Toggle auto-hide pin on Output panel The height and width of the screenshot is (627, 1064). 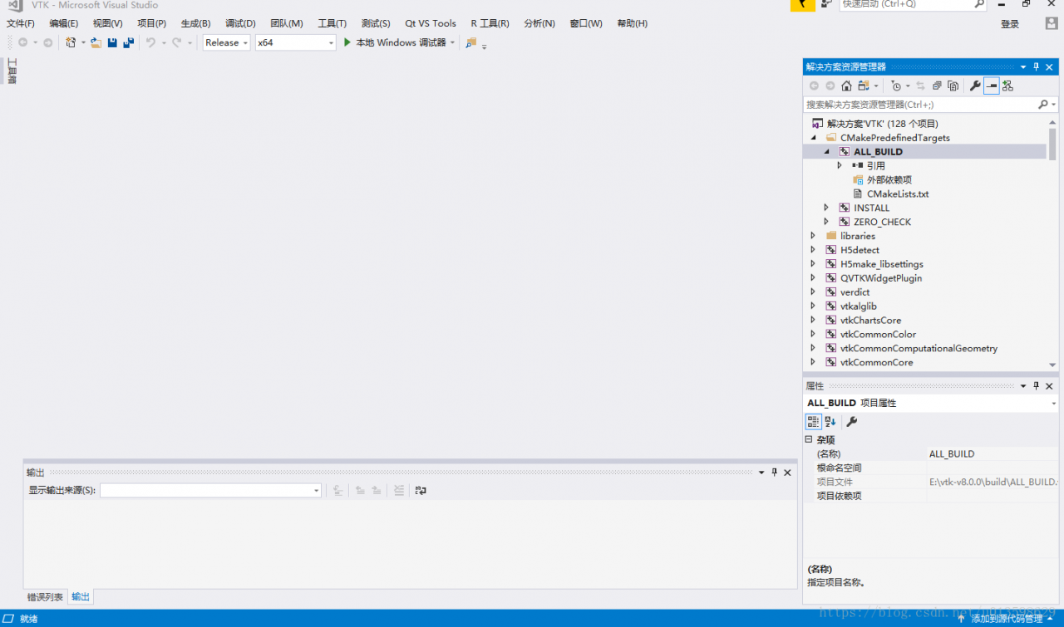(774, 473)
